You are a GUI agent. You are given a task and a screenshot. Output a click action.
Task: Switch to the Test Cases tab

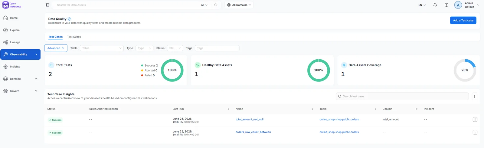coord(55,37)
